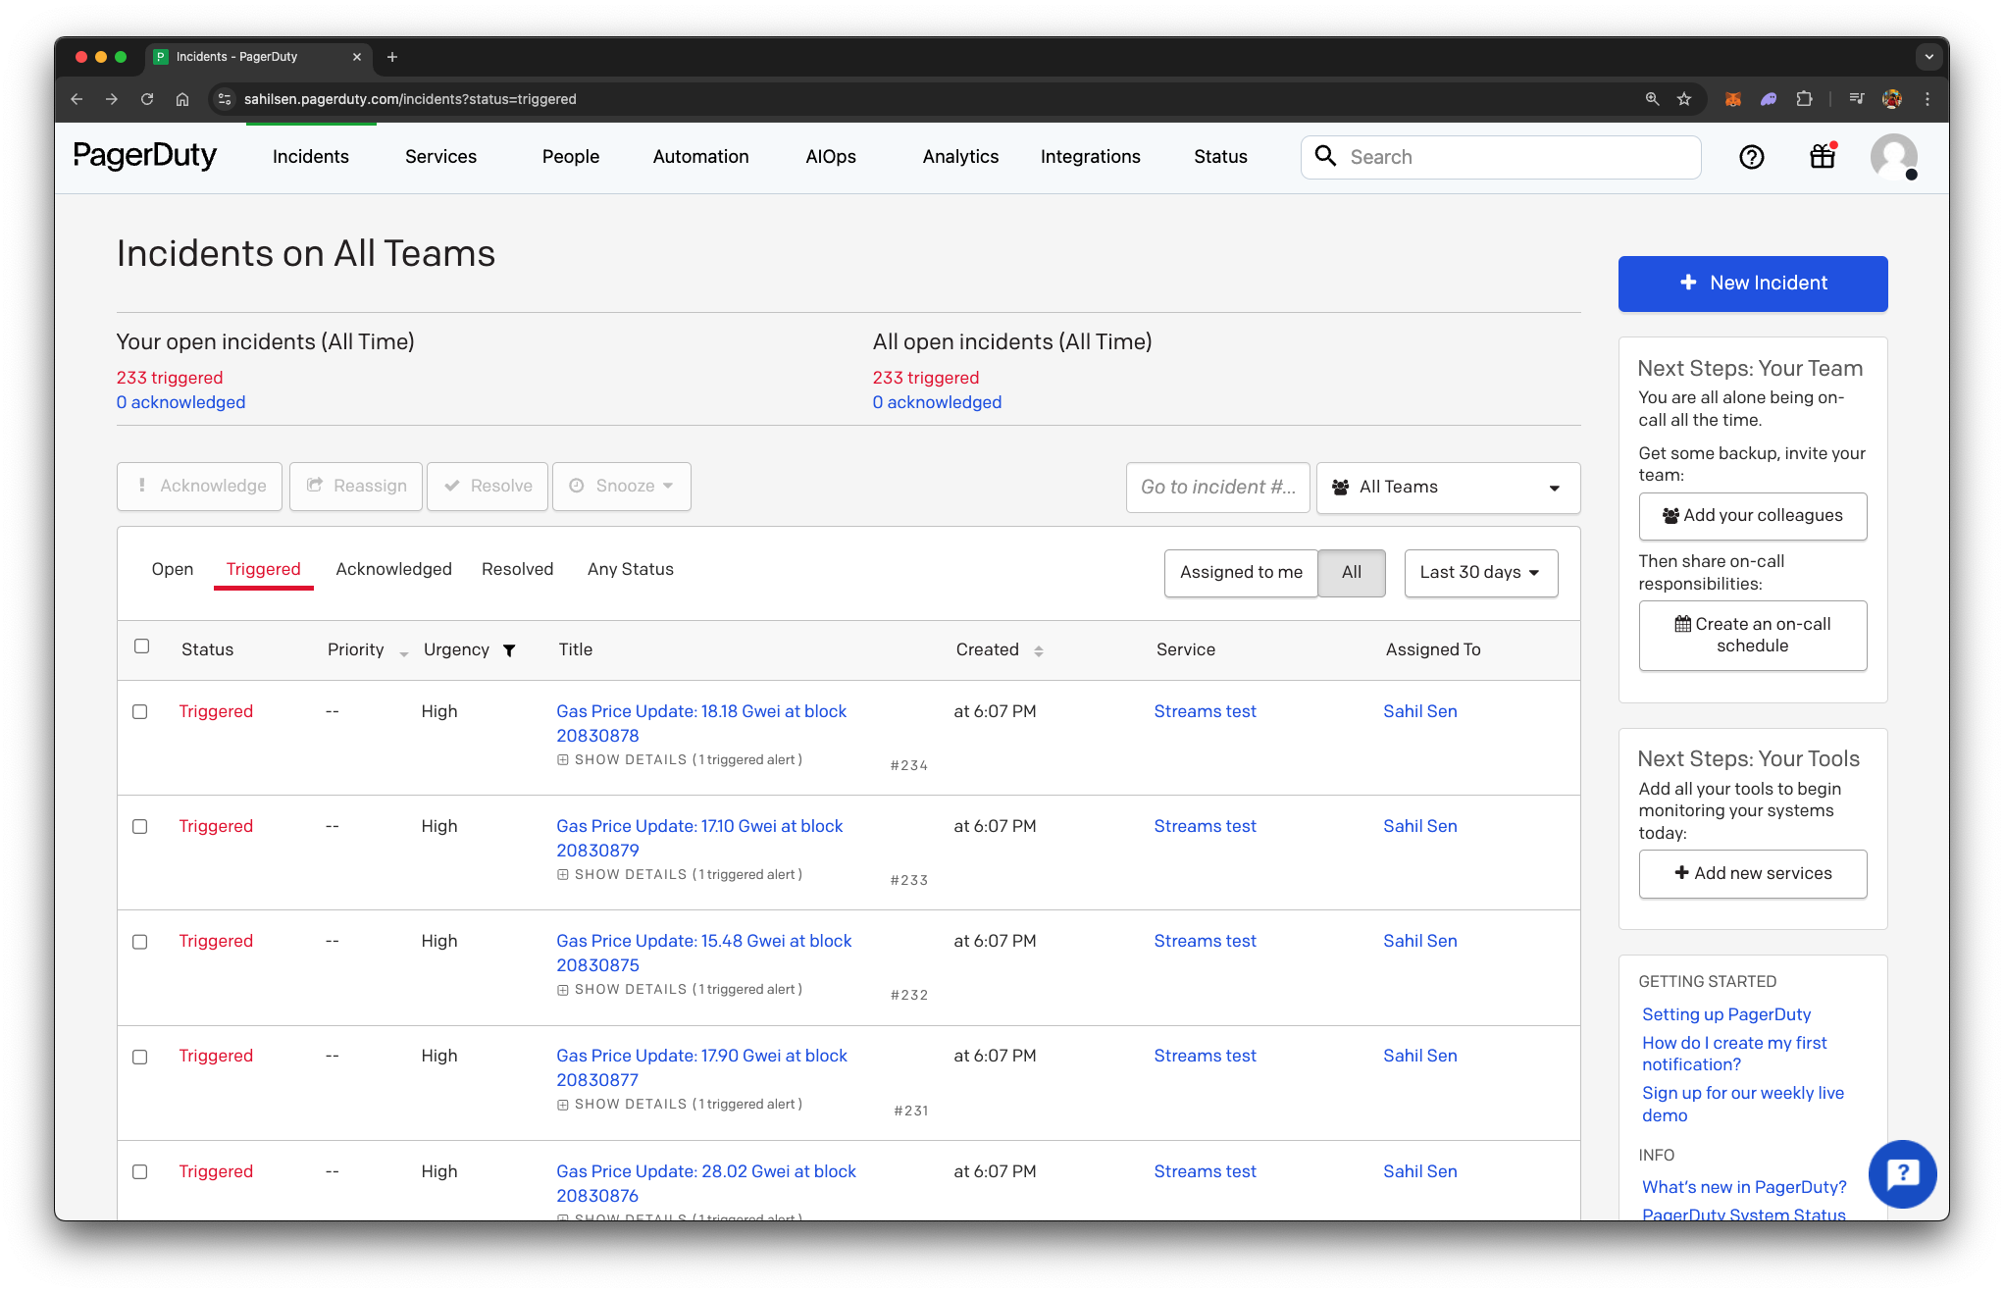This screenshot has width=2004, height=1293.
Task: Open the browser extensions puzzle icon
Action: point(1804,99)
